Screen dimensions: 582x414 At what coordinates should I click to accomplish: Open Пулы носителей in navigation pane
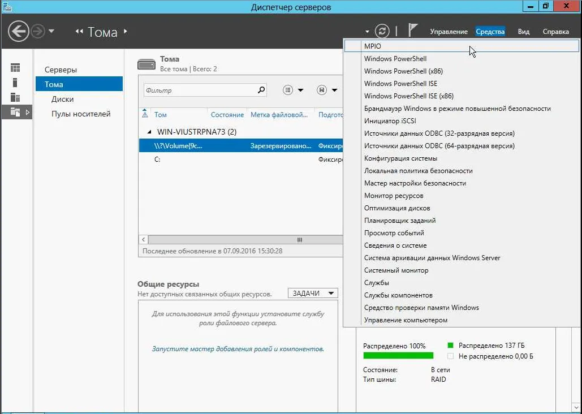pos(81,114)
